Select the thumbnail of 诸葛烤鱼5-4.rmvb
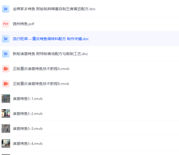The width and height of the screenshot is (179, 155). [6, 144]
